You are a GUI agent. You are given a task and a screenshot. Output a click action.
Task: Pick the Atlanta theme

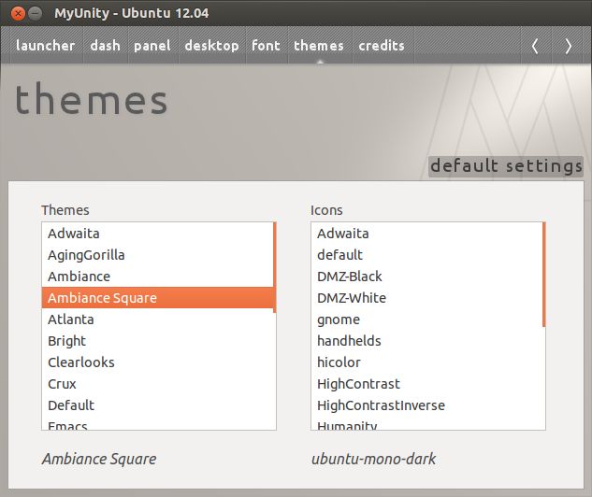[x=157, y=319]
